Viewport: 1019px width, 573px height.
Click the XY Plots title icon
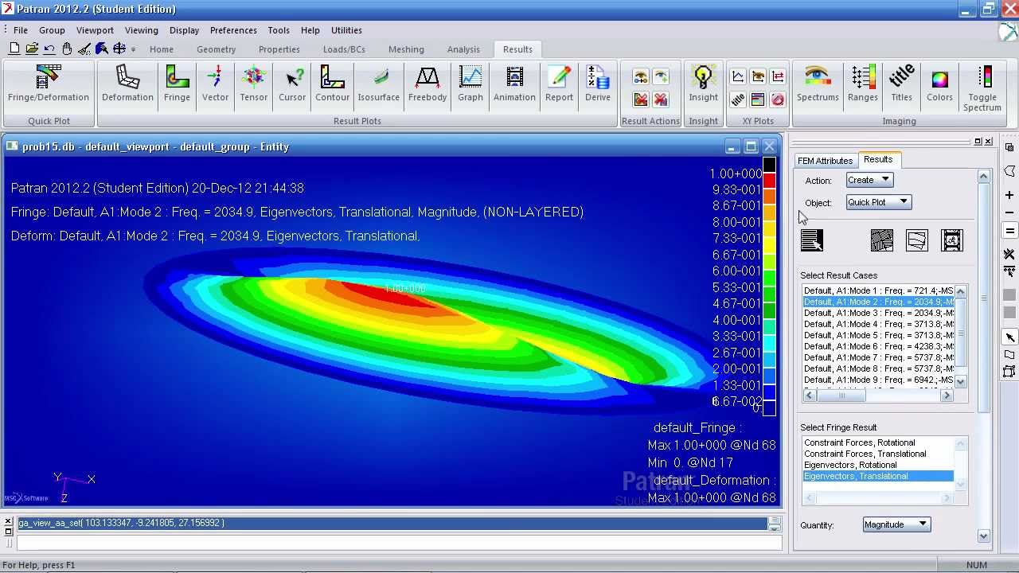[x=738, y=99]
